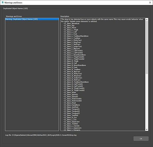The image size is (153, 147).
Task: Click the CC_Base_L_Foot entry
Action: (x=70, y=34)
